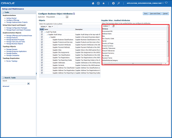
Task: Go to the Home icon
Action: point(93,3)
